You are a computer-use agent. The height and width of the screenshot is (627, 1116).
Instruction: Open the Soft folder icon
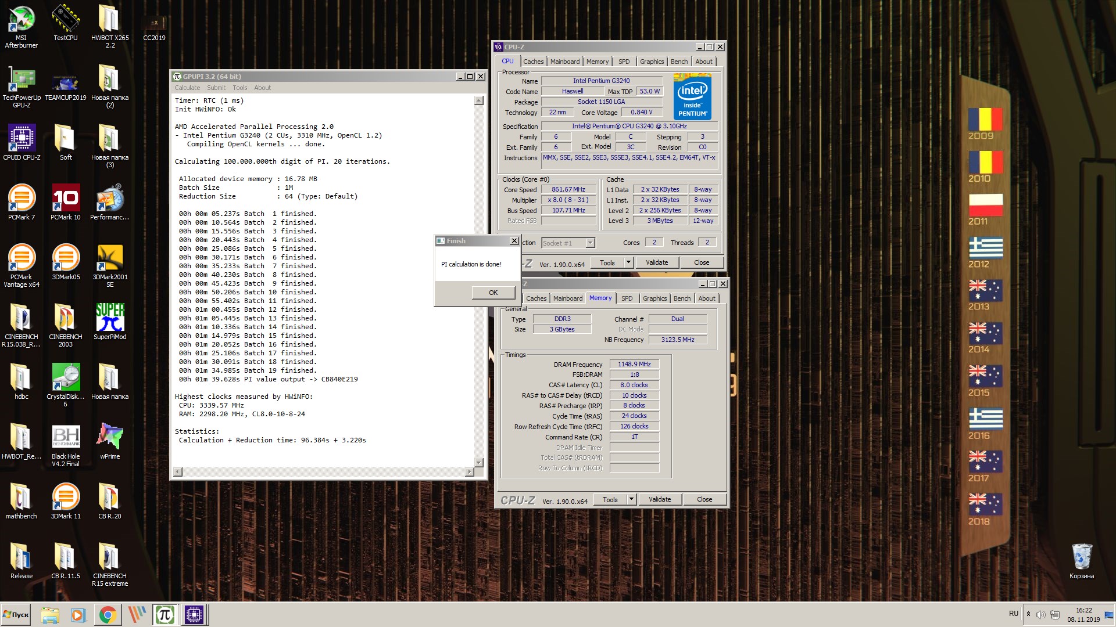(x=66, y=142)
